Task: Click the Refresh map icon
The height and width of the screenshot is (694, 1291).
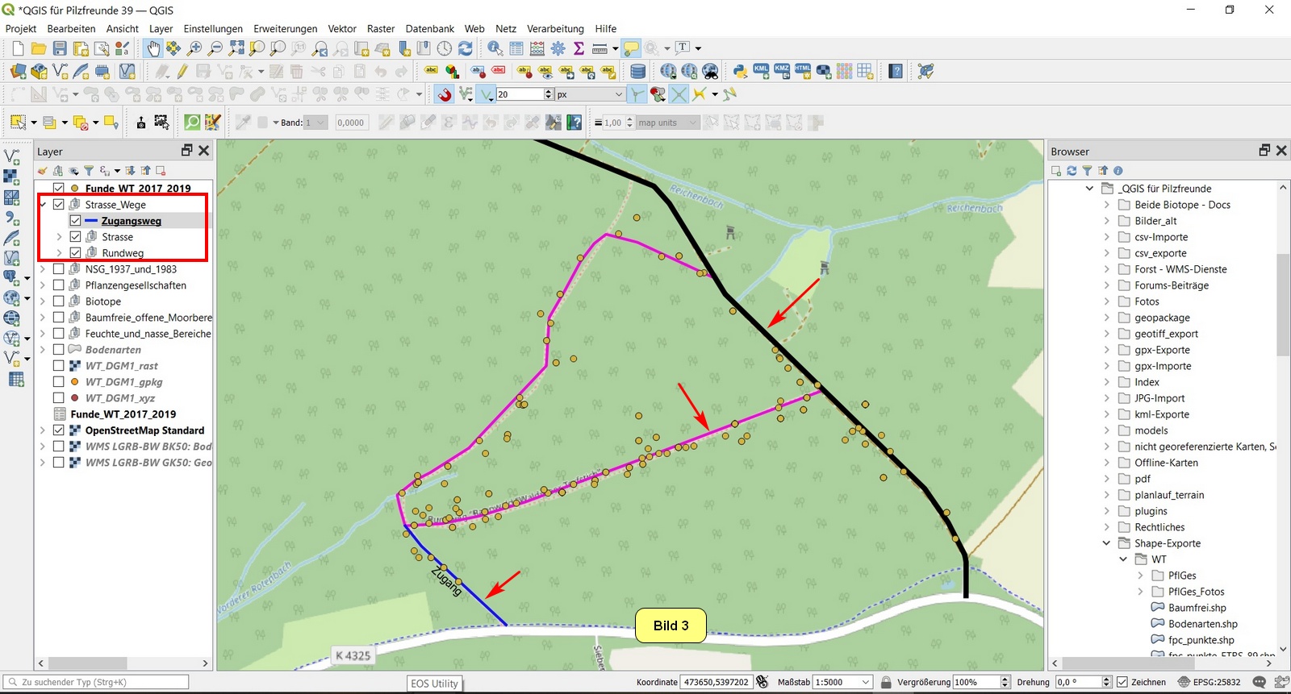Action: pos(466,48)
